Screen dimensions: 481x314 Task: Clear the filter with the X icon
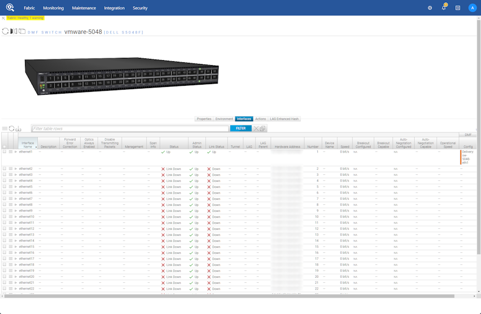click(256, 129)
